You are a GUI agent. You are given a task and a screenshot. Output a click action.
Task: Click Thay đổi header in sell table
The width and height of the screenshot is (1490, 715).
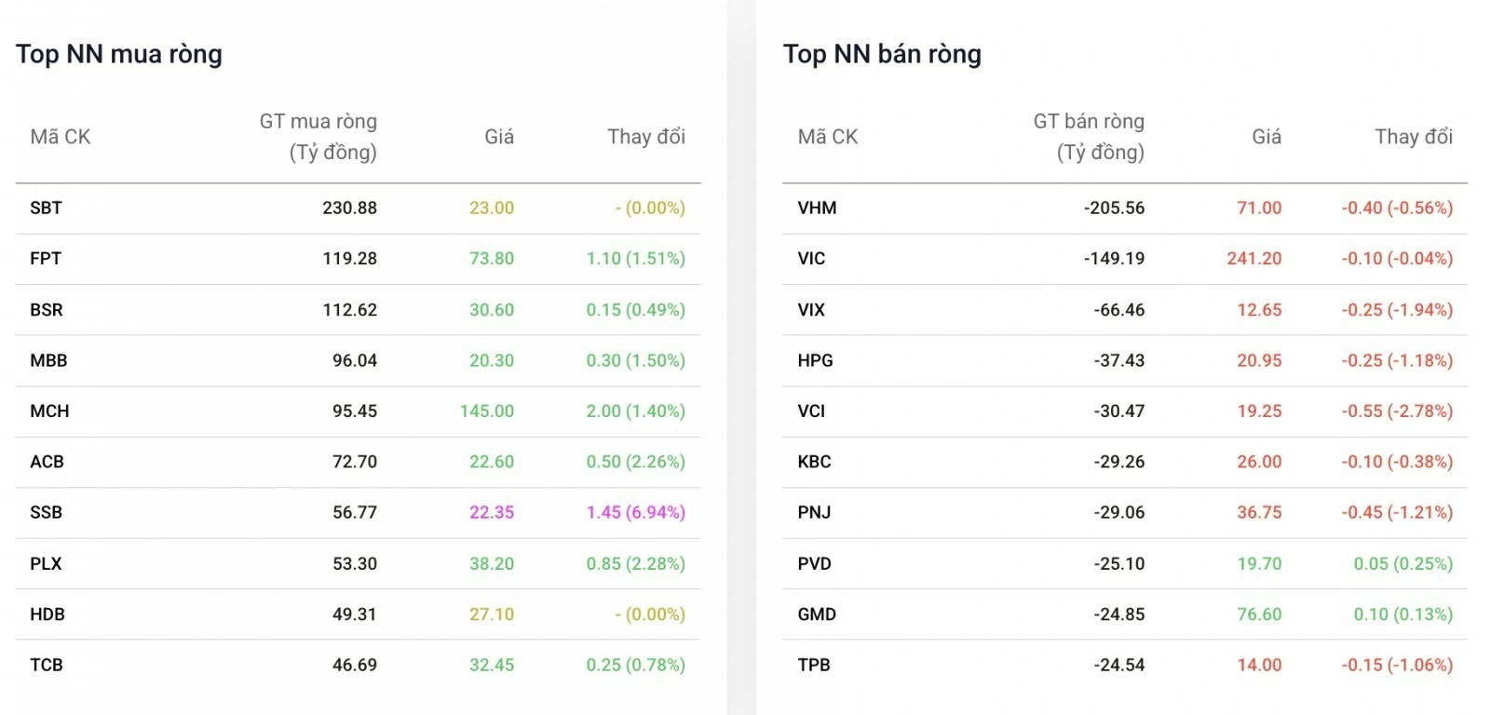[x=1414, y=137]
